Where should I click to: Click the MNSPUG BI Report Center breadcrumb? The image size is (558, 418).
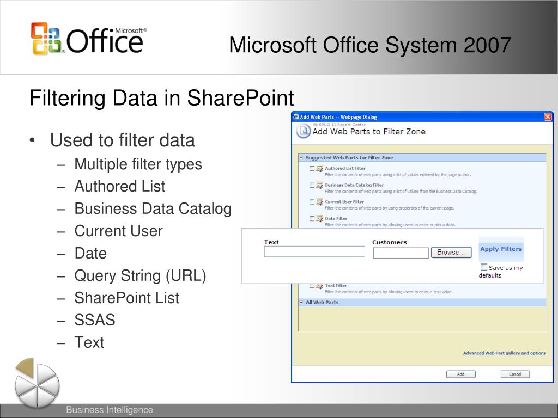(339, 125)
